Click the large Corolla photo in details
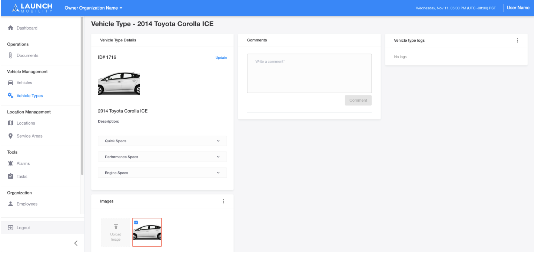The height and width of the screenshot is (258, 538). [x=119, y=83]
